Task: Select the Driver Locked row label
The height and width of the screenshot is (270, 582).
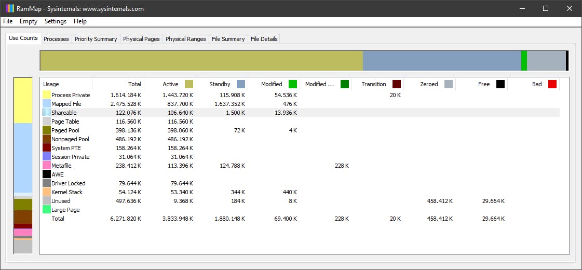Action: click(69, 183)
